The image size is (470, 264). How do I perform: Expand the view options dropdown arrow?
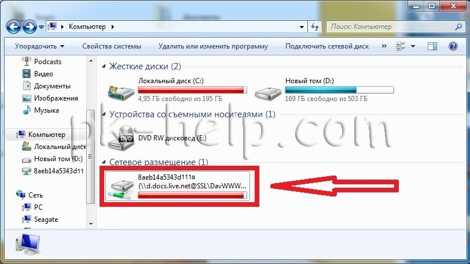[x=413, y=46]
